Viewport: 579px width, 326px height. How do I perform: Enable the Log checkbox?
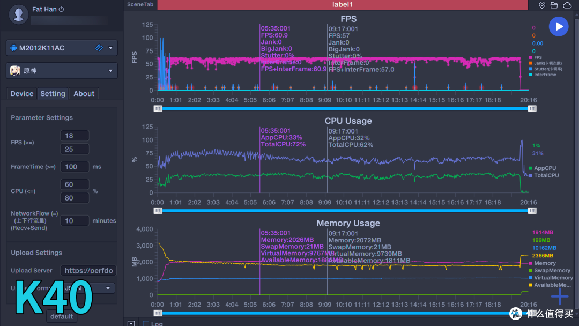click(x=146, y=323)
